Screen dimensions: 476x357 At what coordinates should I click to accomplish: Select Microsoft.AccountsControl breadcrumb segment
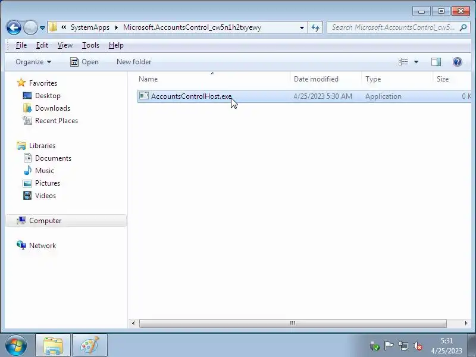click(x=192, y=27)
